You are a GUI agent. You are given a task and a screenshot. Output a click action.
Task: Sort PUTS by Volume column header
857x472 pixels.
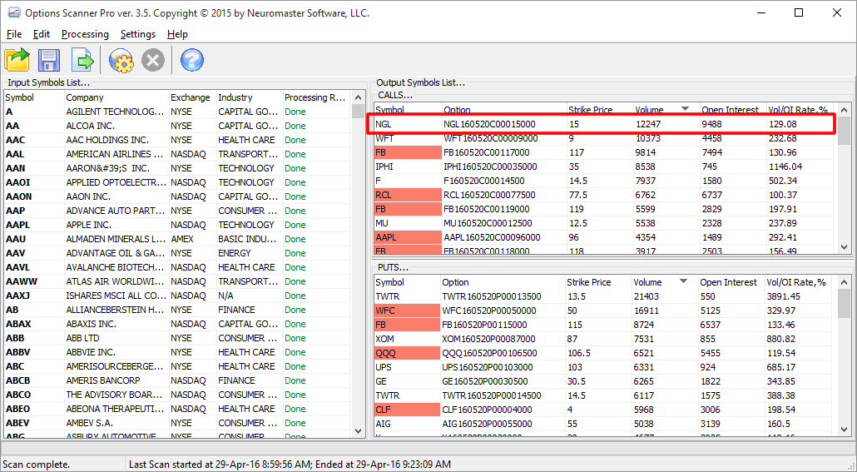click(x=664, y=282)
